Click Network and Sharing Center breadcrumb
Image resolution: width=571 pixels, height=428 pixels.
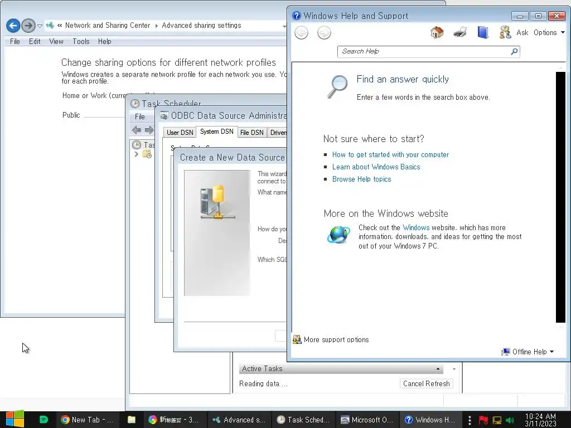108,26
